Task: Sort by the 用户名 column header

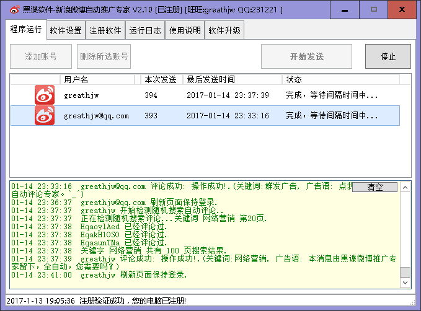Action: pyautogui.click(x=97, y=79)
